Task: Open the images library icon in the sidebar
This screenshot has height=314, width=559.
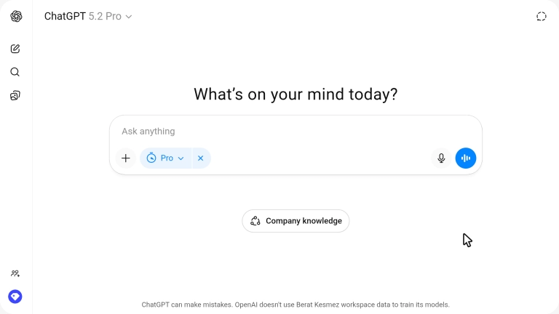Action: coord(15,95)
